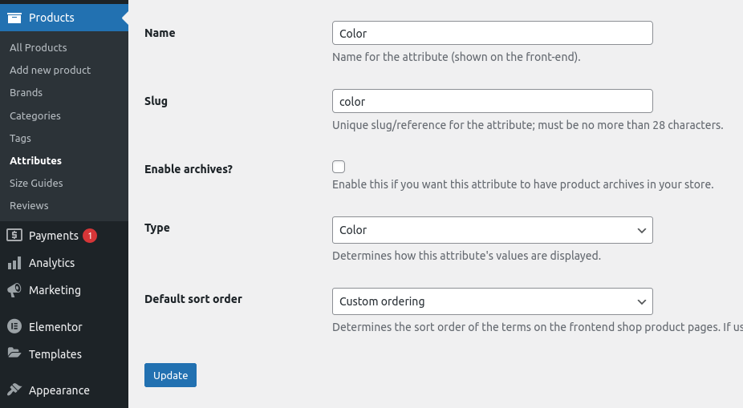
Task: Click the Update button
Action: pos(171,375)
